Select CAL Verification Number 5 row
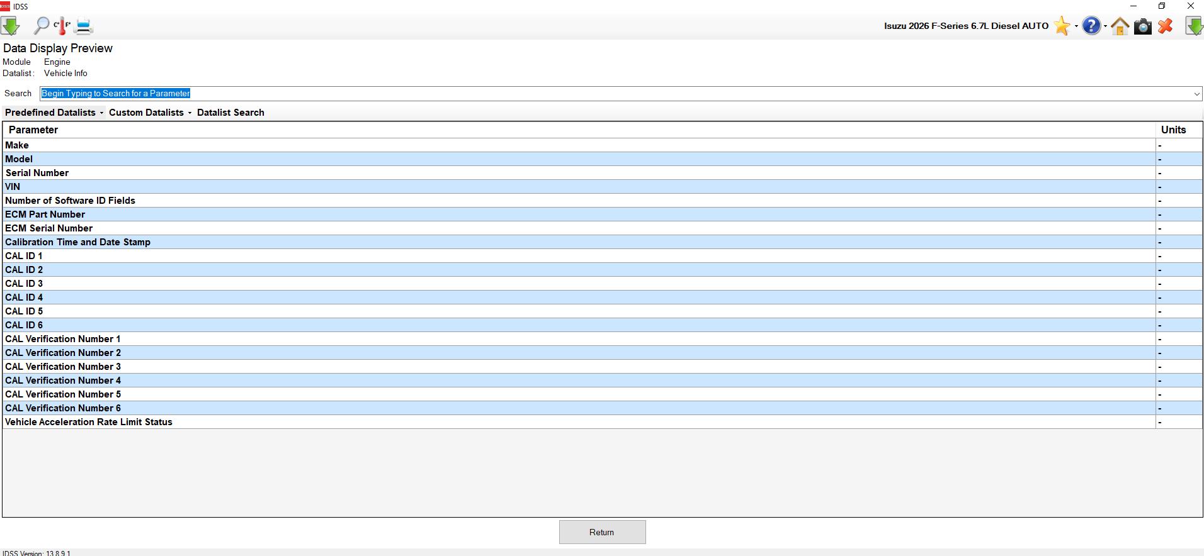 [x=603, y=394]
